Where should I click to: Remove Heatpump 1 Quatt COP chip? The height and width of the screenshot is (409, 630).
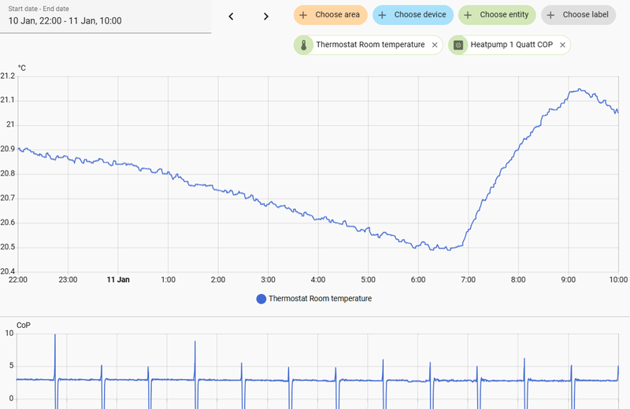[562, 45]
